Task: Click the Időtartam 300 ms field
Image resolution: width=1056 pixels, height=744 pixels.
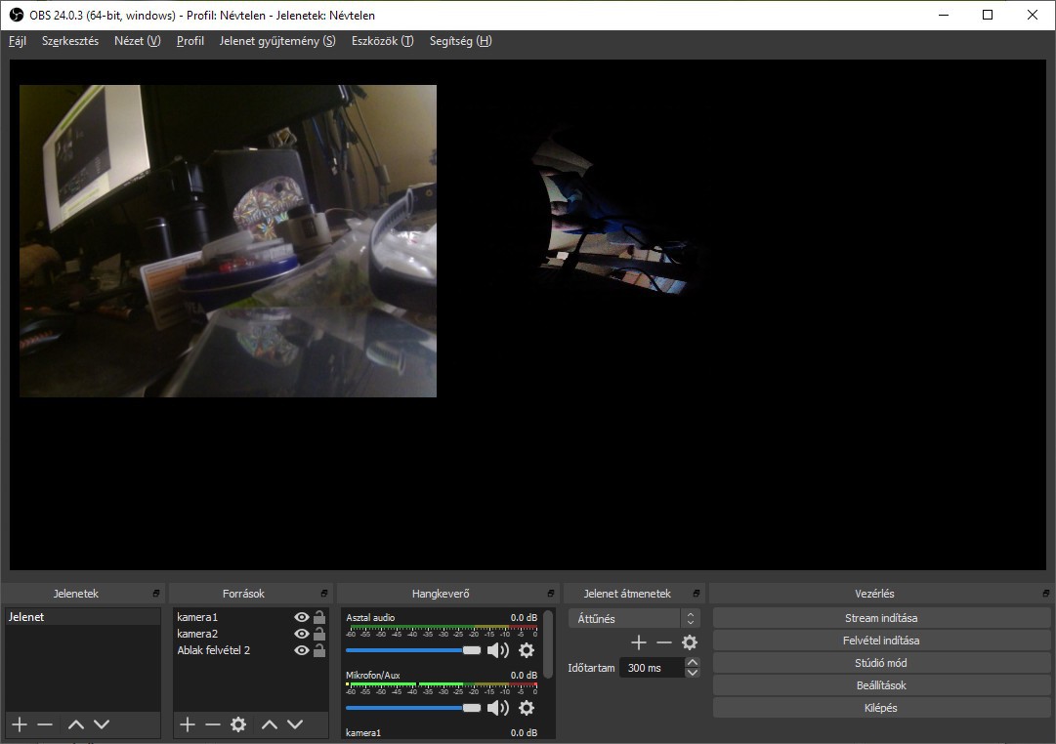Action: click(x=652, y=668)
